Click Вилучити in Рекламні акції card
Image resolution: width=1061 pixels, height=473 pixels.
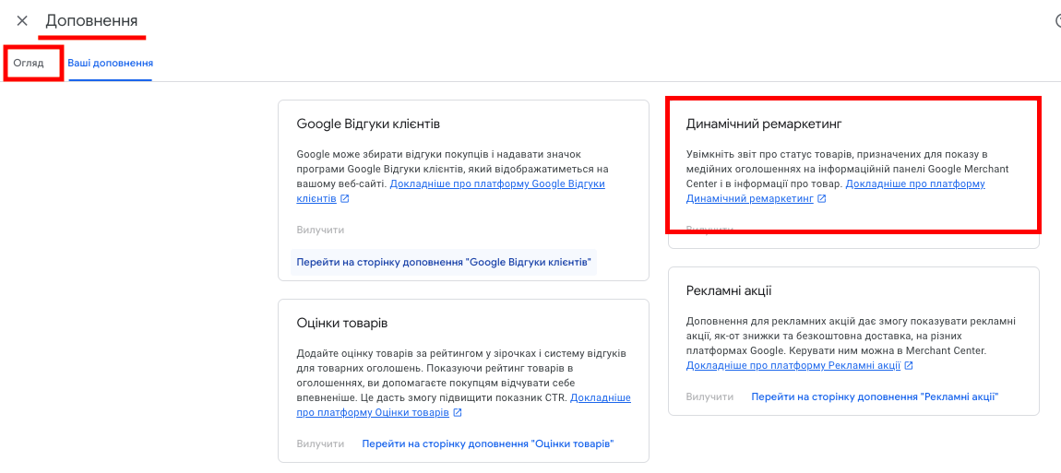pyautogui.click(x=709, y=396)
